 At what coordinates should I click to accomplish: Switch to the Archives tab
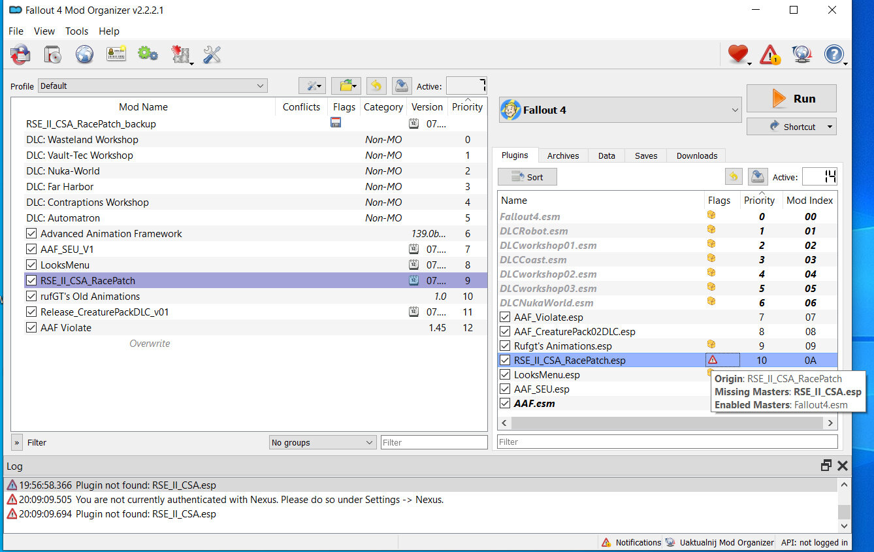coord(563,155)
